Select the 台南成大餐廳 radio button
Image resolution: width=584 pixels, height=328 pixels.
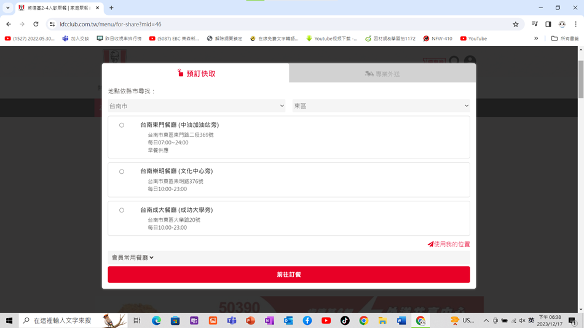tap(122, 210)
